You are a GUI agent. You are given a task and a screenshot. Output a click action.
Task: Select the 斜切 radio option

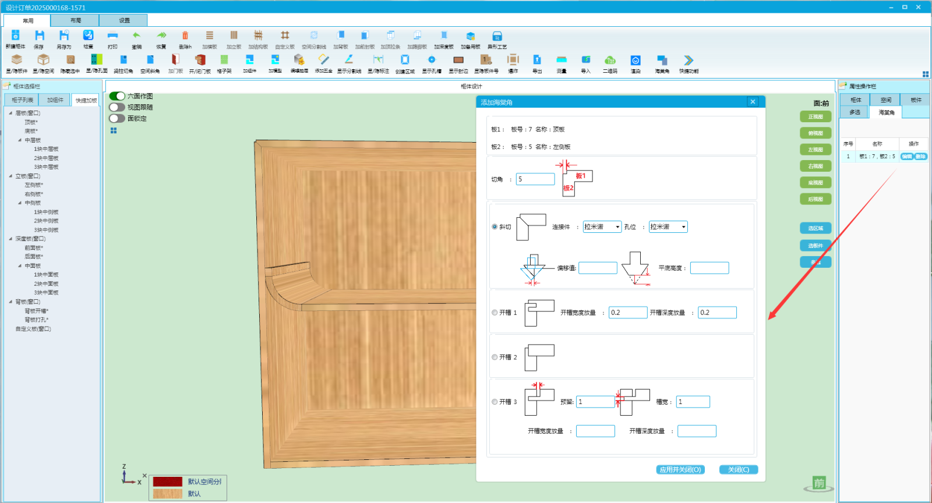495,227
